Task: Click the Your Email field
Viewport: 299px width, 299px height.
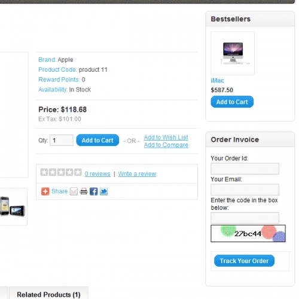Action: (x=245, y=190)
